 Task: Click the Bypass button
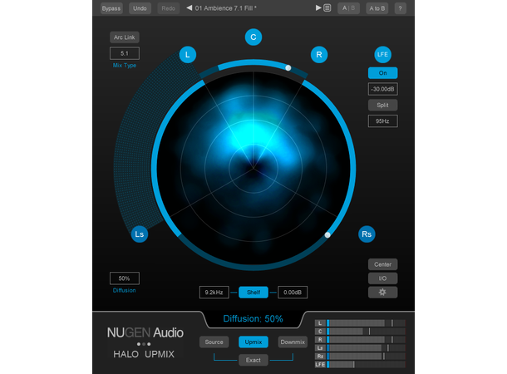click(x=111, y=8)
